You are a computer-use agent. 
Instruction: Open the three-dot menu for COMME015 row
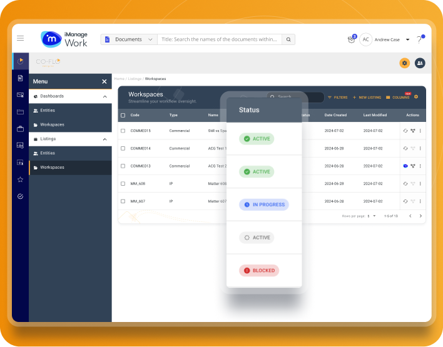pyautogui.click(x=420, y=131)
